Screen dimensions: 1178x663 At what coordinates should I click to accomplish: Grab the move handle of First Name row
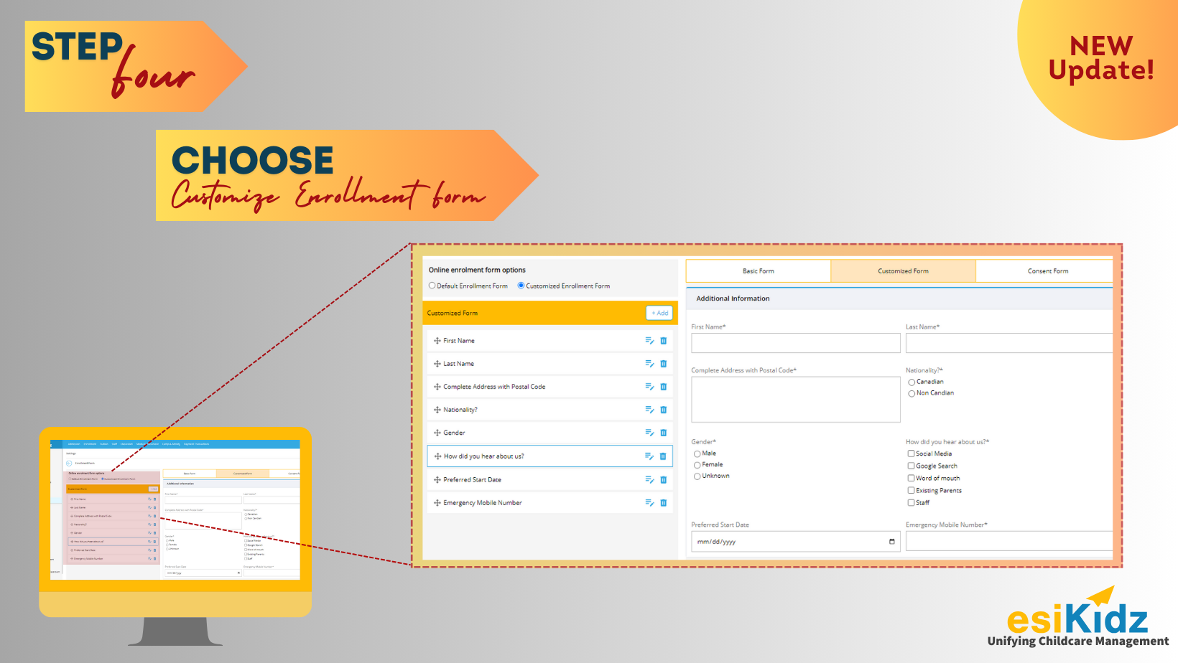tap(437, 341)
